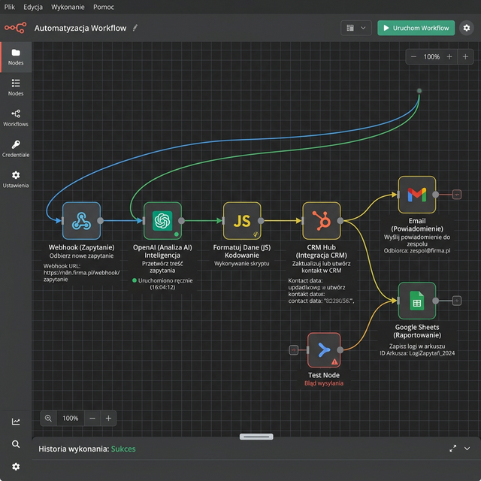The height and width of the screenshot is (481, 481).
Task: Click Odbiorca: zespol@firma.pl text
Action: 417,250
